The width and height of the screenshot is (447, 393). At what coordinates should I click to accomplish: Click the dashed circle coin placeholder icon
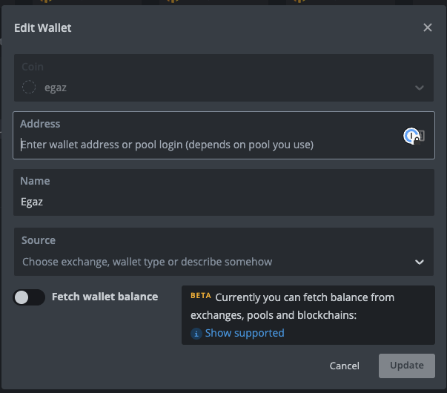click(x=29, y=87)
